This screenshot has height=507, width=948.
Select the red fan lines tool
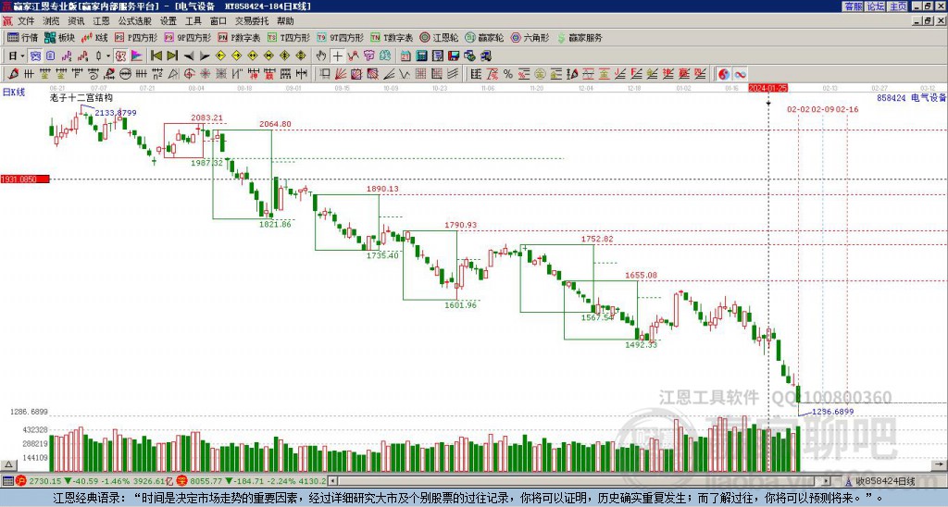coord(341,74)
